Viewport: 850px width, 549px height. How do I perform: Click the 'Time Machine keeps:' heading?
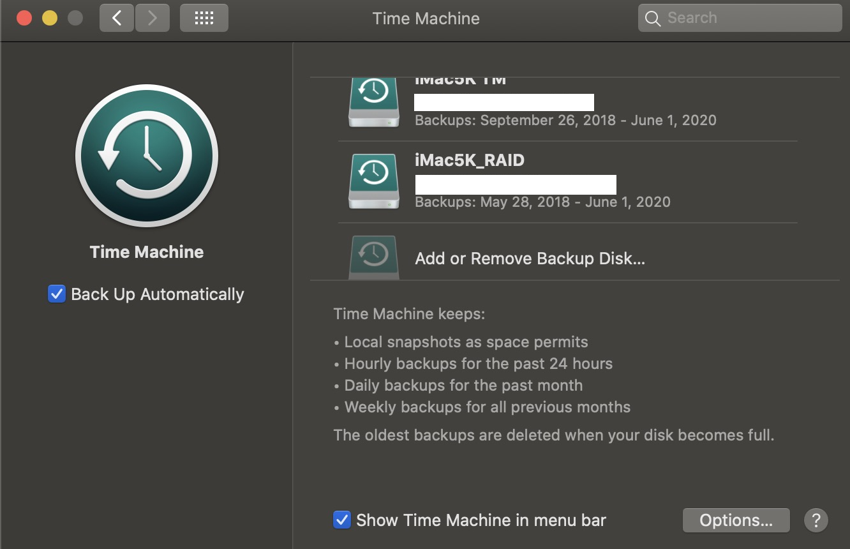(409, 314)
